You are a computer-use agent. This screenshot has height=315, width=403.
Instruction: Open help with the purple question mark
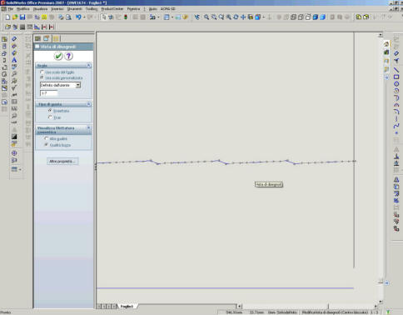pyautogui.click(x=68, y=56)
